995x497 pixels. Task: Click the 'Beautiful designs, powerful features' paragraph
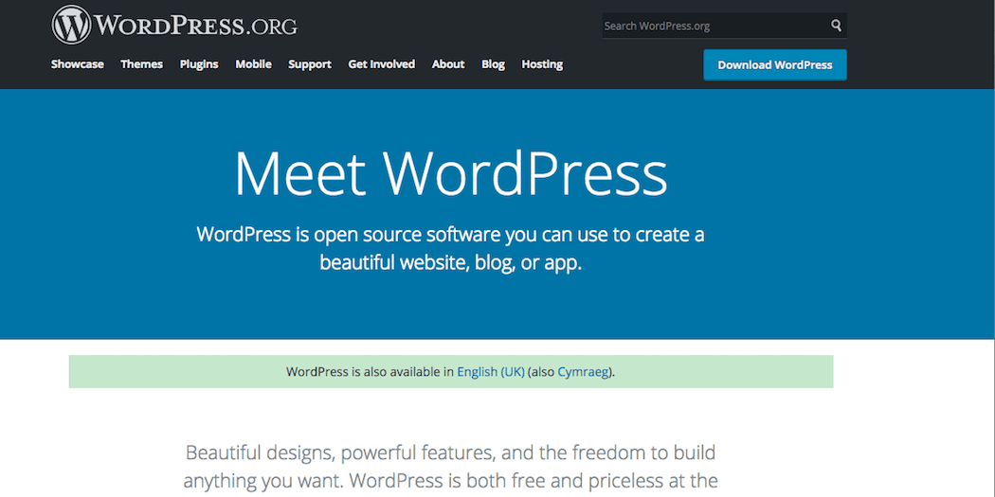click(x=450, y=467)
